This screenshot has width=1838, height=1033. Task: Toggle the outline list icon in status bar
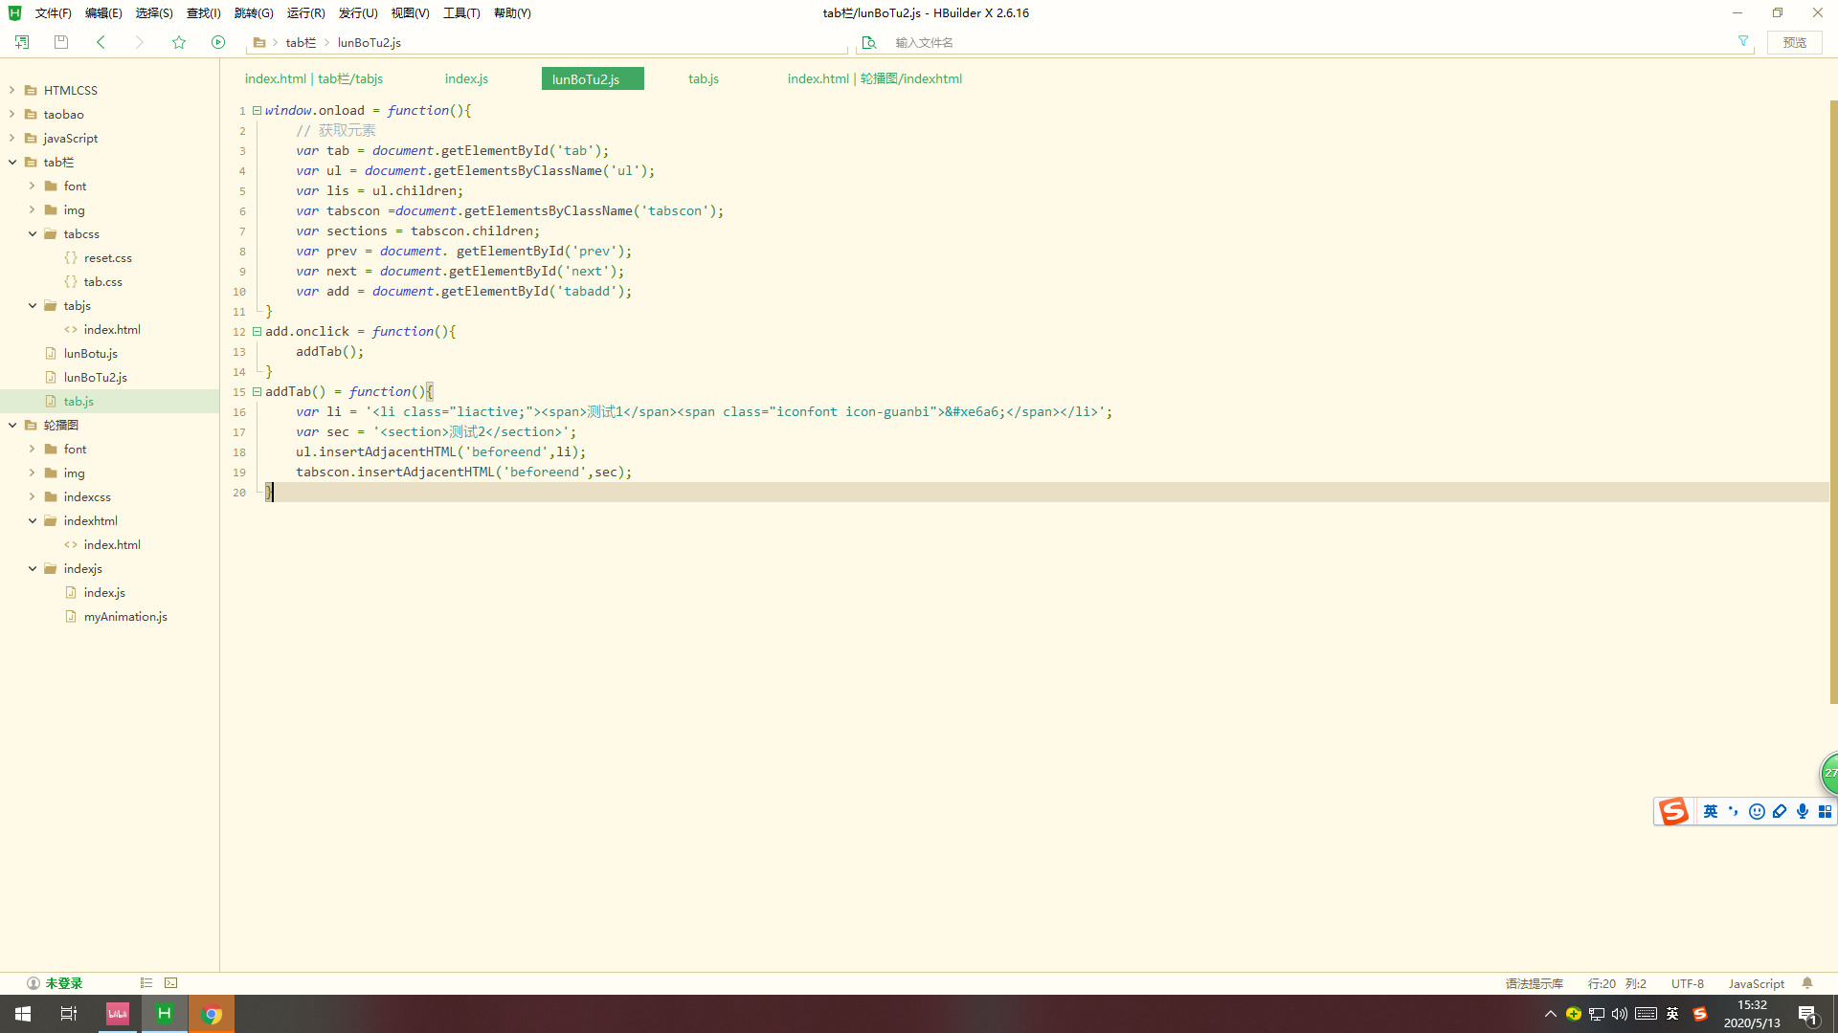pyautogui.click(x=146, y=983)
